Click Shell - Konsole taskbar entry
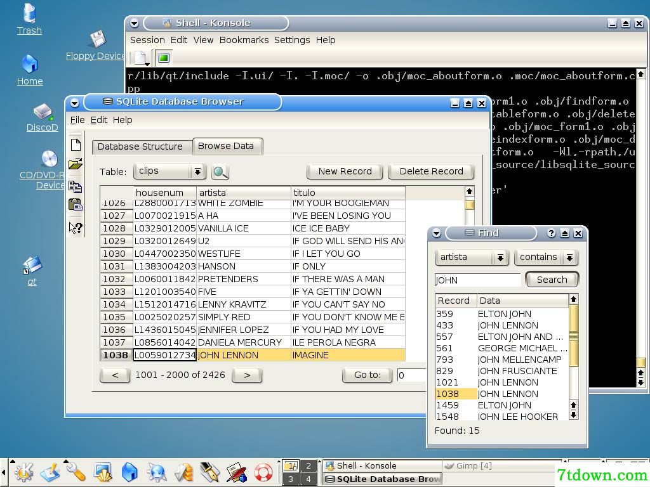This screenshot has width=650, height=487. (381, 466)
